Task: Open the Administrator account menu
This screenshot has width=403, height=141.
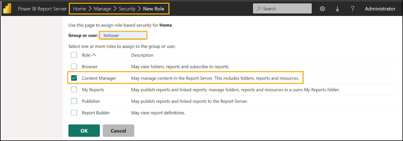Action: [380, 9]
